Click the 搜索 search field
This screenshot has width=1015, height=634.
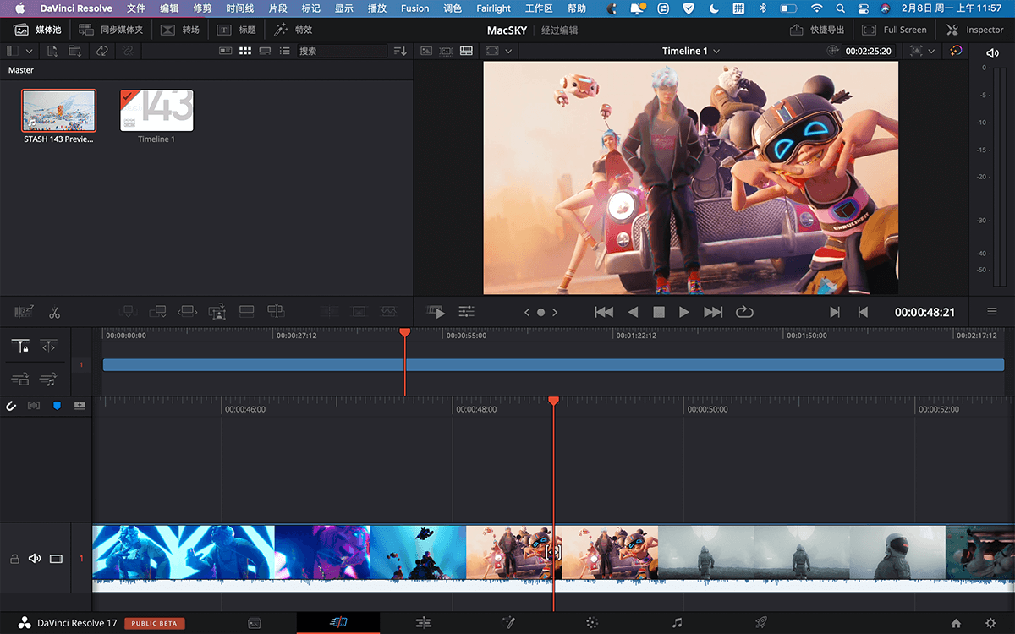(343, 51)
